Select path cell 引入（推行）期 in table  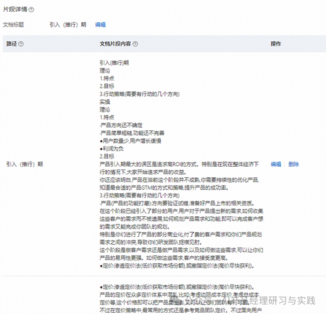pos(25,164)
